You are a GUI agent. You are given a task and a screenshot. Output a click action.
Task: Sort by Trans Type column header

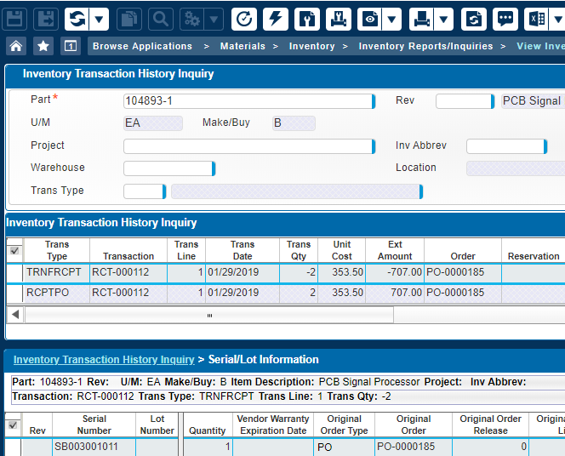[x=57, y=250]
